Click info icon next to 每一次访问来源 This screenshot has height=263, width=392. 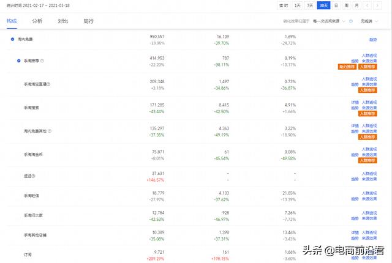point(351,21)
